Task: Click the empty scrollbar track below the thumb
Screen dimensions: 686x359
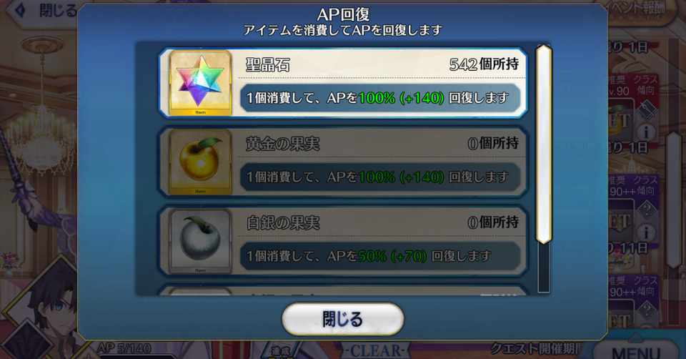Action: [543, 268]
